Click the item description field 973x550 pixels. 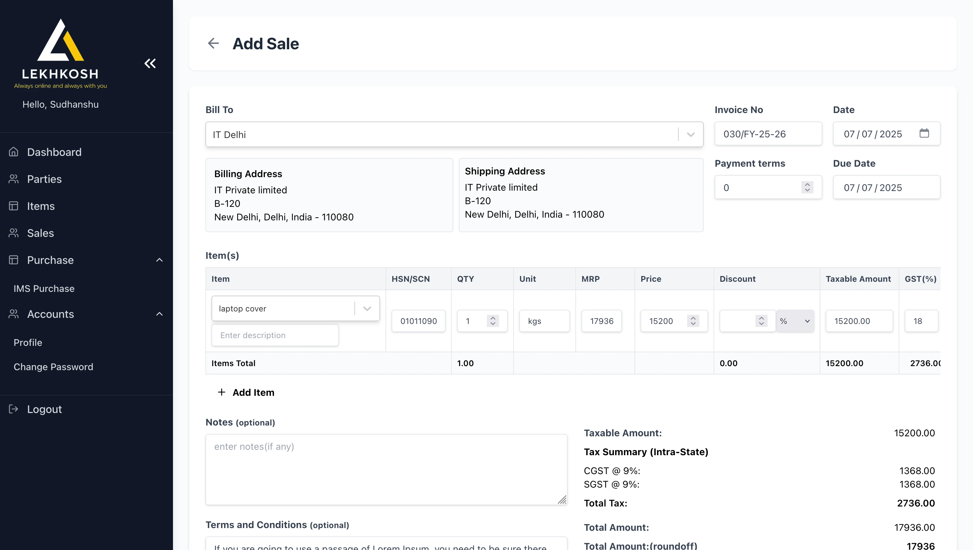click(x=275, y=335)
